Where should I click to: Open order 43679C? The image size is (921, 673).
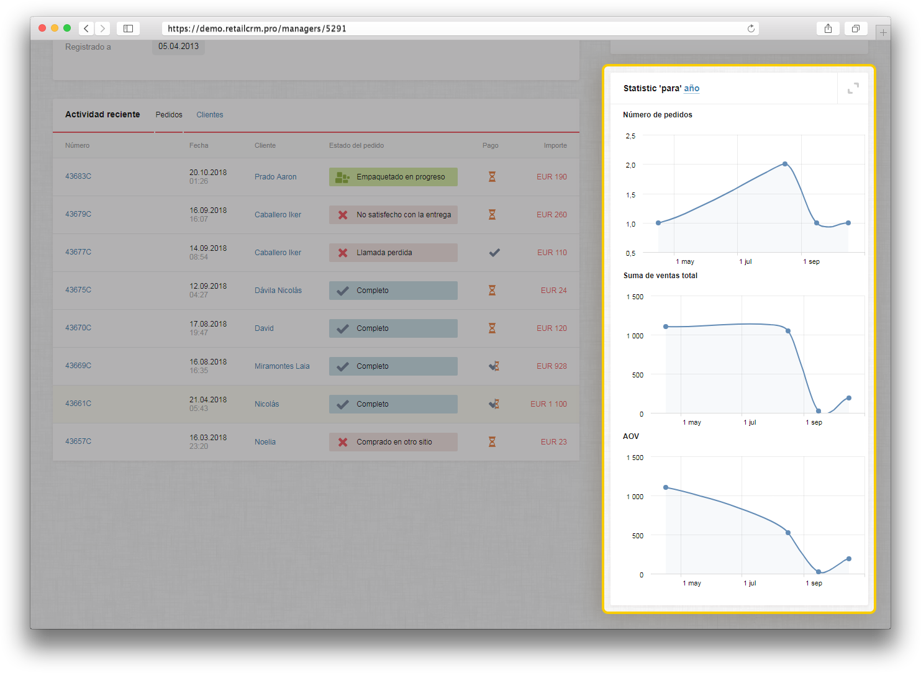tap(78, 214)
